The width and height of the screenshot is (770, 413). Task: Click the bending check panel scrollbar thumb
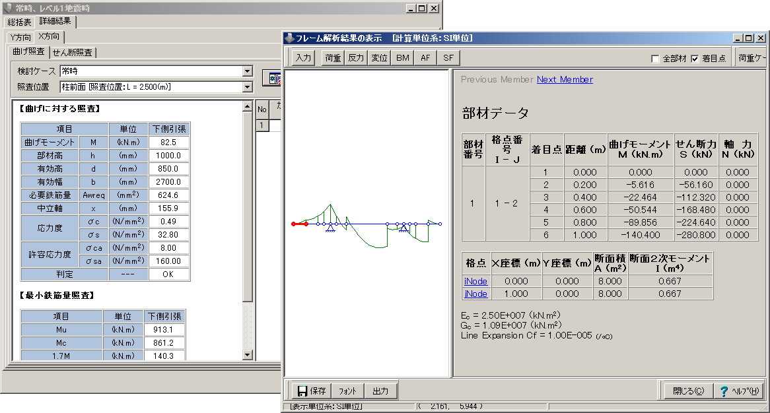point(248,206)
